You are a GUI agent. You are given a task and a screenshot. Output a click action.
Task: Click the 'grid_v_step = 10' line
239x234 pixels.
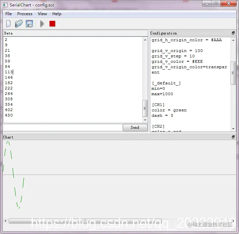coord(173,56)
